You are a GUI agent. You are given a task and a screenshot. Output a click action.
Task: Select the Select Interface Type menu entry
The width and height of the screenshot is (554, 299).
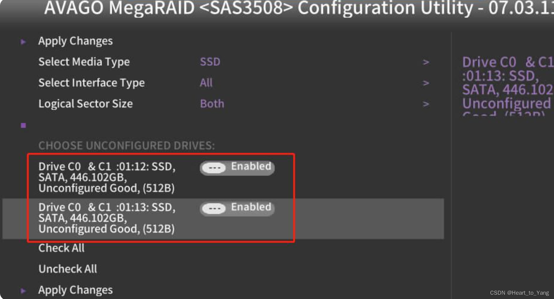pyautogui.click(x=91, y=83)
